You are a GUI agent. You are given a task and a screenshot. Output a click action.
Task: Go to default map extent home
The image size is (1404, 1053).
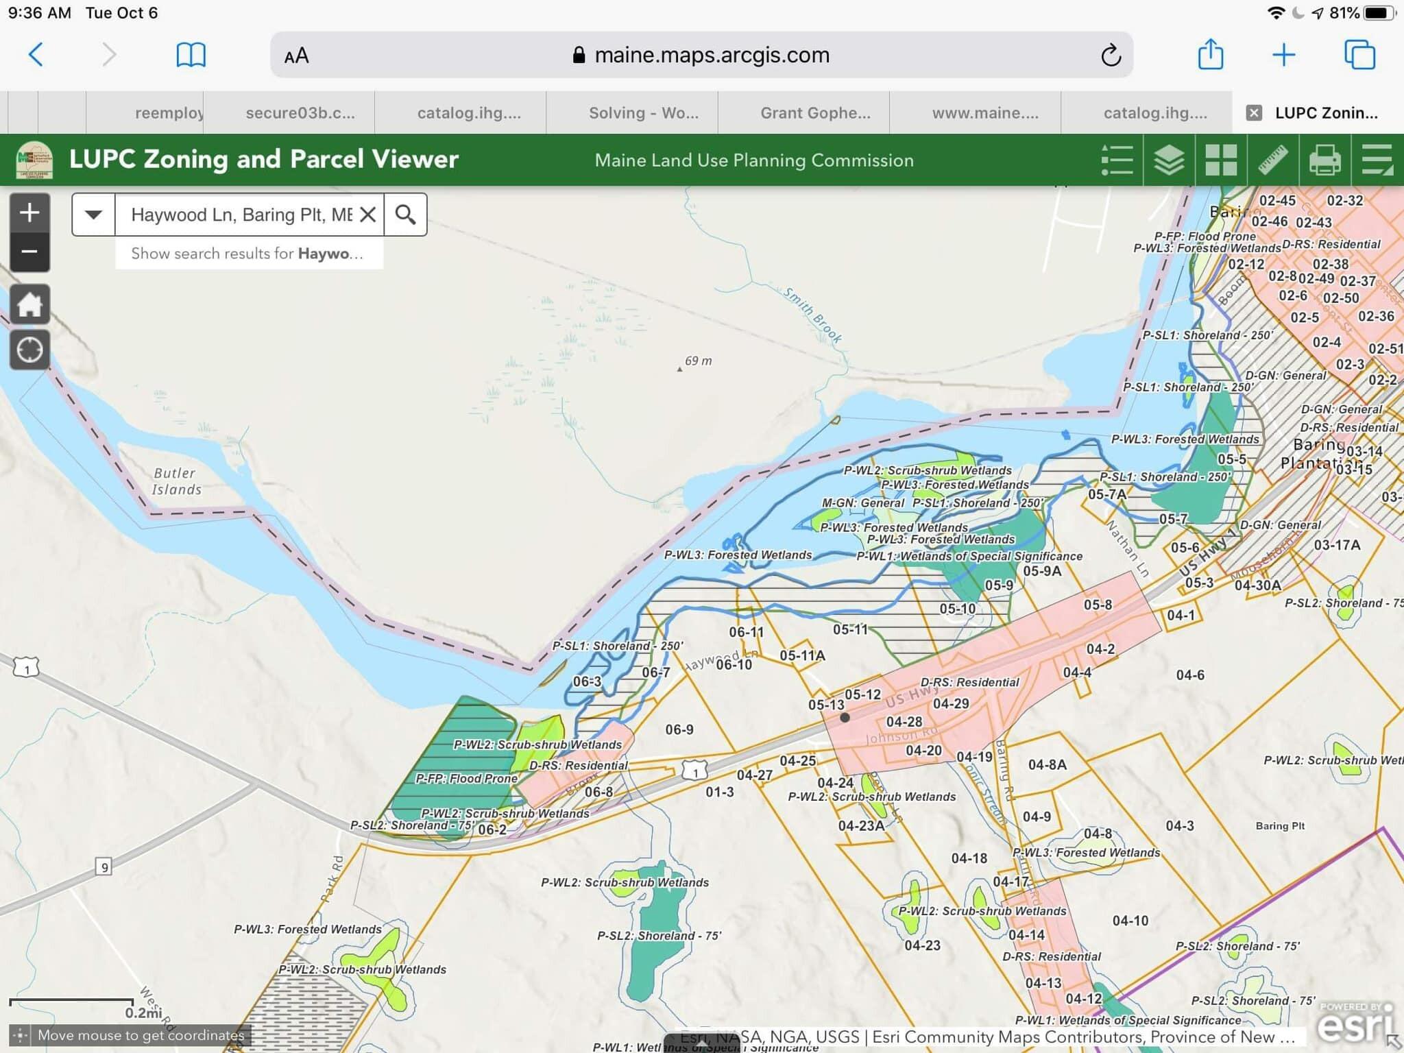point(29,304)
